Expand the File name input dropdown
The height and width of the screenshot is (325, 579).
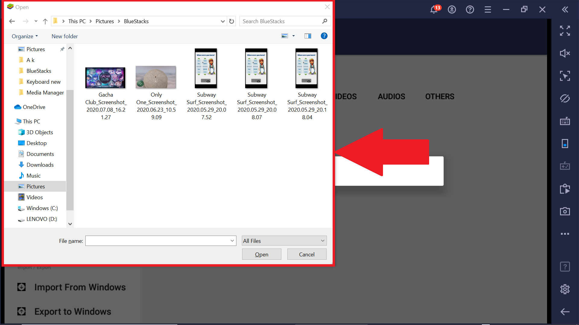232,240
